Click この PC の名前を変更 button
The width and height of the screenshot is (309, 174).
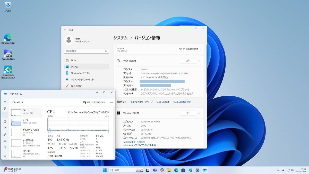188,49
